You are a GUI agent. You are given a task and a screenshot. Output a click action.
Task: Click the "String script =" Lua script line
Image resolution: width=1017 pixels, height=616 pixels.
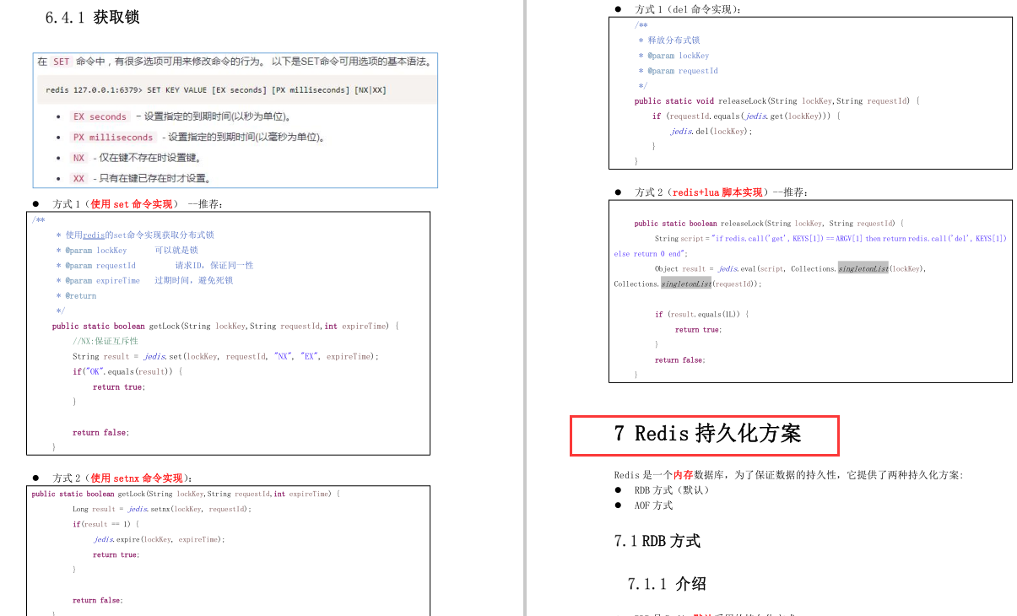pyautogui.click(x=830, y=239)
